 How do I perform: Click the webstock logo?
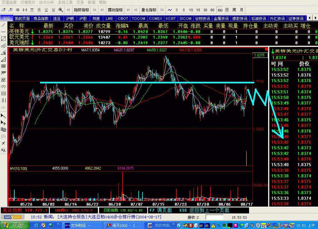click(12, 217)
